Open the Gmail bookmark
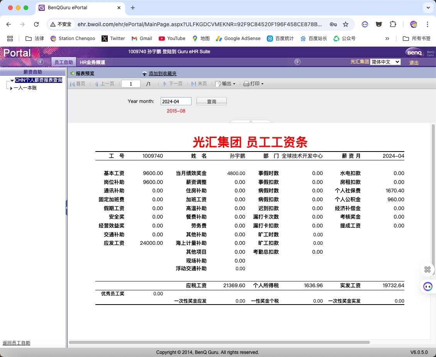Screen dimensions: 436x357 click(142, 39)
